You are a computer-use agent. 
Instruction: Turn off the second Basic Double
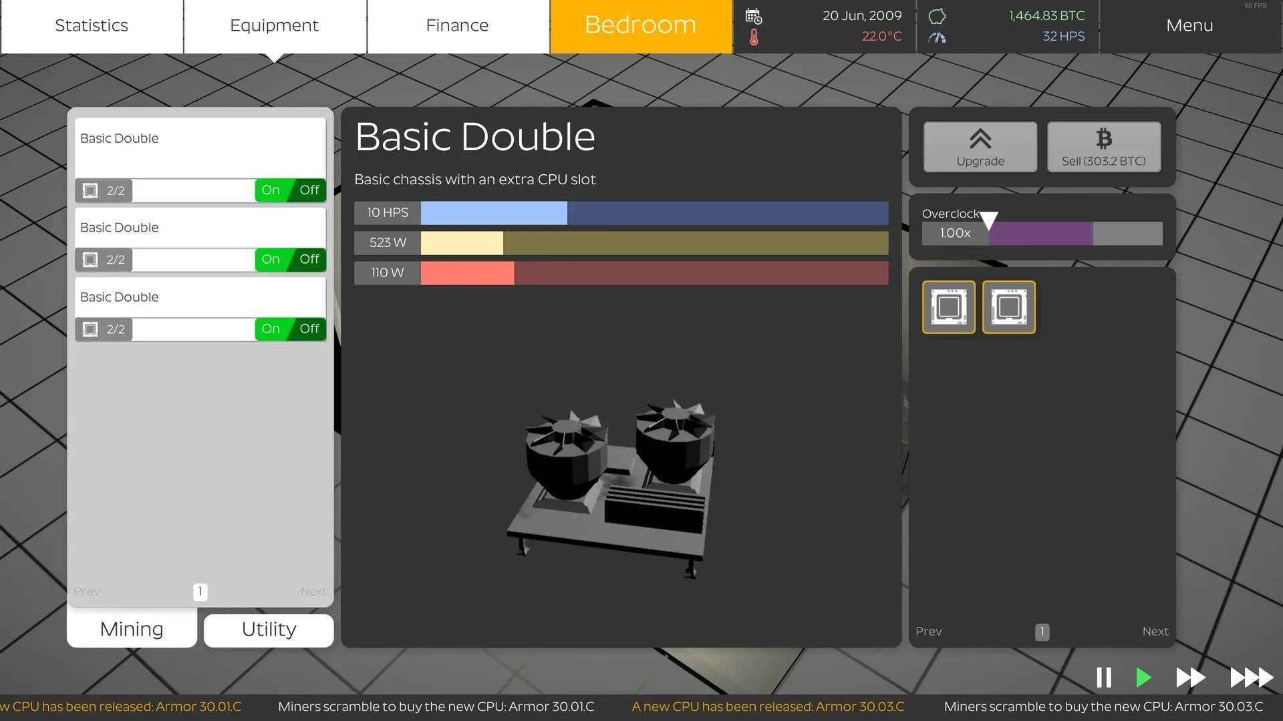tap(309, 259)
